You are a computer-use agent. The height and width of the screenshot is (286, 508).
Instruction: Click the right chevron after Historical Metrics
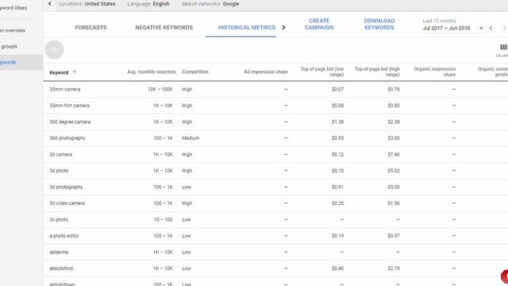click(x=284, y=28)
